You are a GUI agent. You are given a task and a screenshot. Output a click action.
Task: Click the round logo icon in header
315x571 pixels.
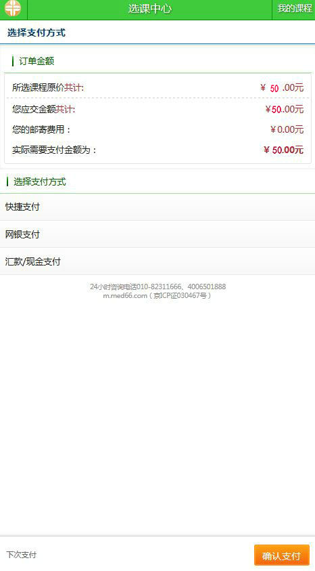(13, 8)
